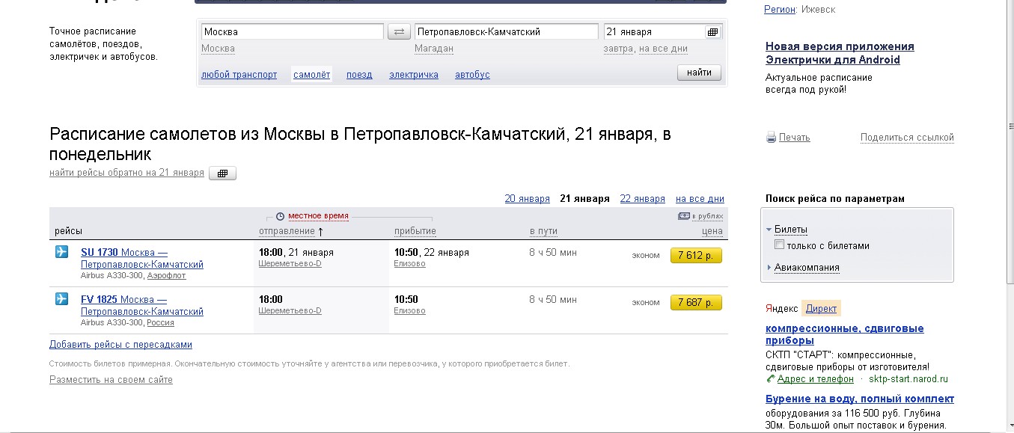Open Шереметьево-D link for flight SU 1730
The height and width of the screenshot is (433, 1014).
290,264
